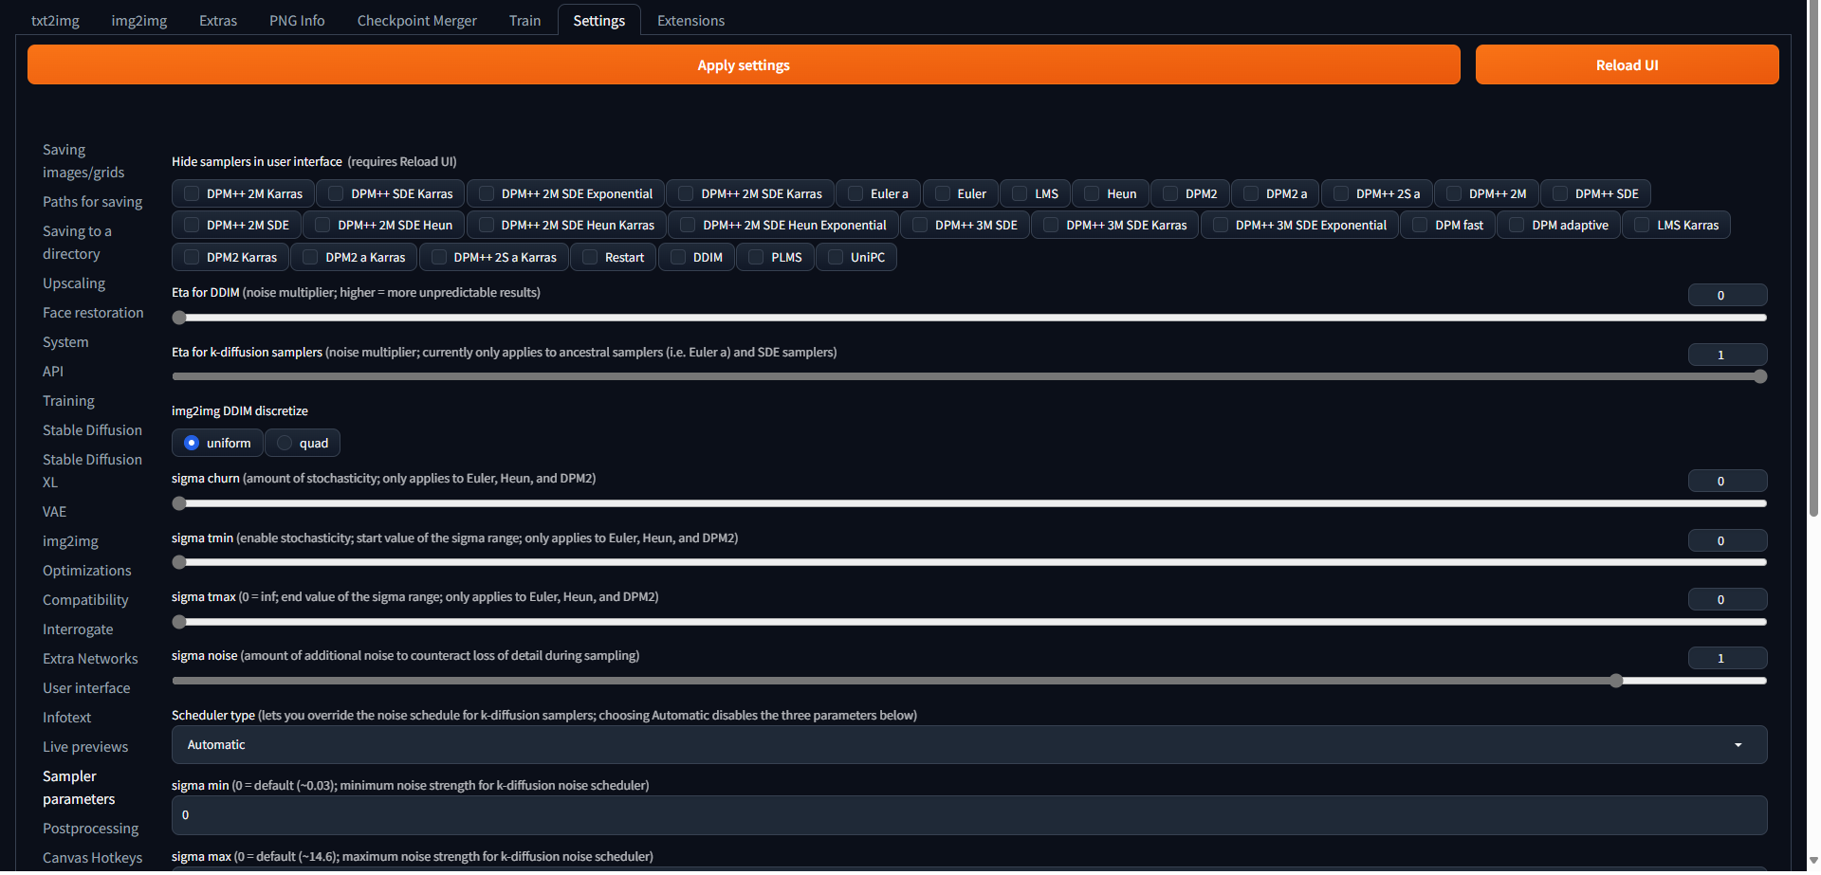Open the Scheduler type dropdown arrow
This screenshot has height=875, width=1821.
1738,745
